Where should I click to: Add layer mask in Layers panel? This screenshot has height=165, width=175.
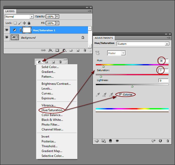pos(57,50)
